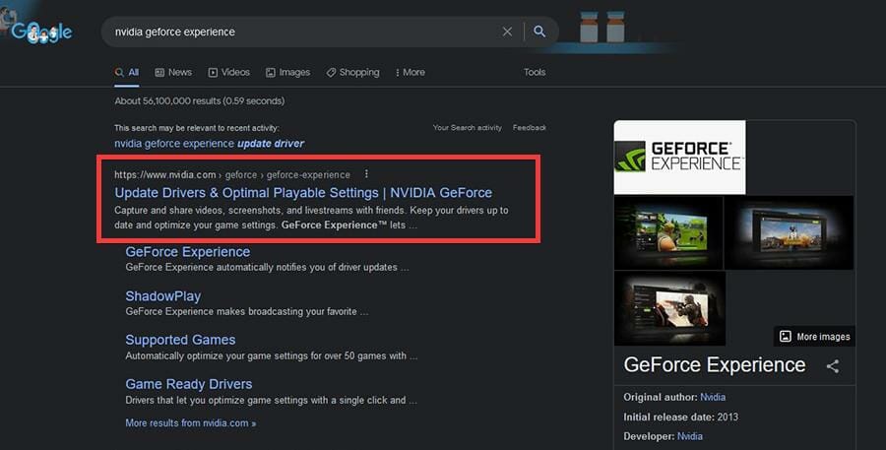886x450 pixels.
Task: Switch to the News tab
Action: click(x=173, y=72)
